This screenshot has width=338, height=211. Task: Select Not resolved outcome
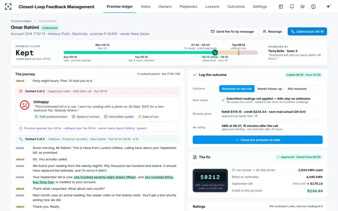click(297, 89)
